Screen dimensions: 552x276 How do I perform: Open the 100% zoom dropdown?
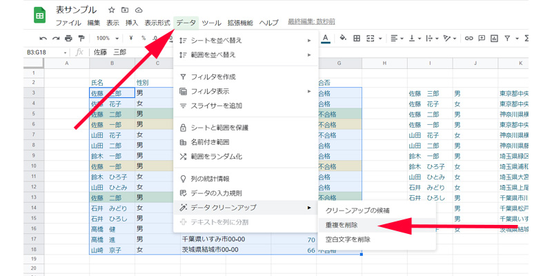[x=108, y=38]
